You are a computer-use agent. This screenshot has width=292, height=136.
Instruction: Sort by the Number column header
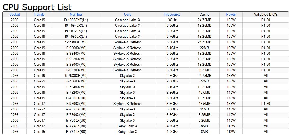point(76,14)
